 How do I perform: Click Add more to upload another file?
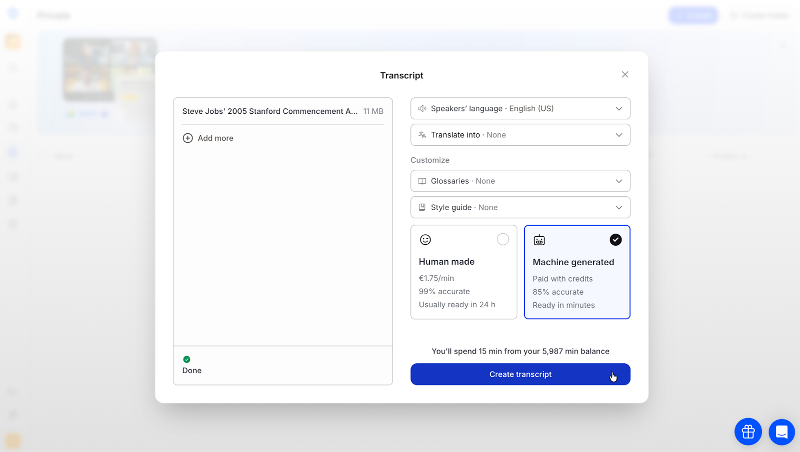[x=207, y=138]
